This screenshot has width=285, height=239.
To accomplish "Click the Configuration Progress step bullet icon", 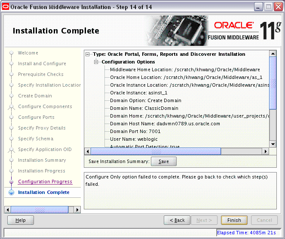I will (12, 182).
